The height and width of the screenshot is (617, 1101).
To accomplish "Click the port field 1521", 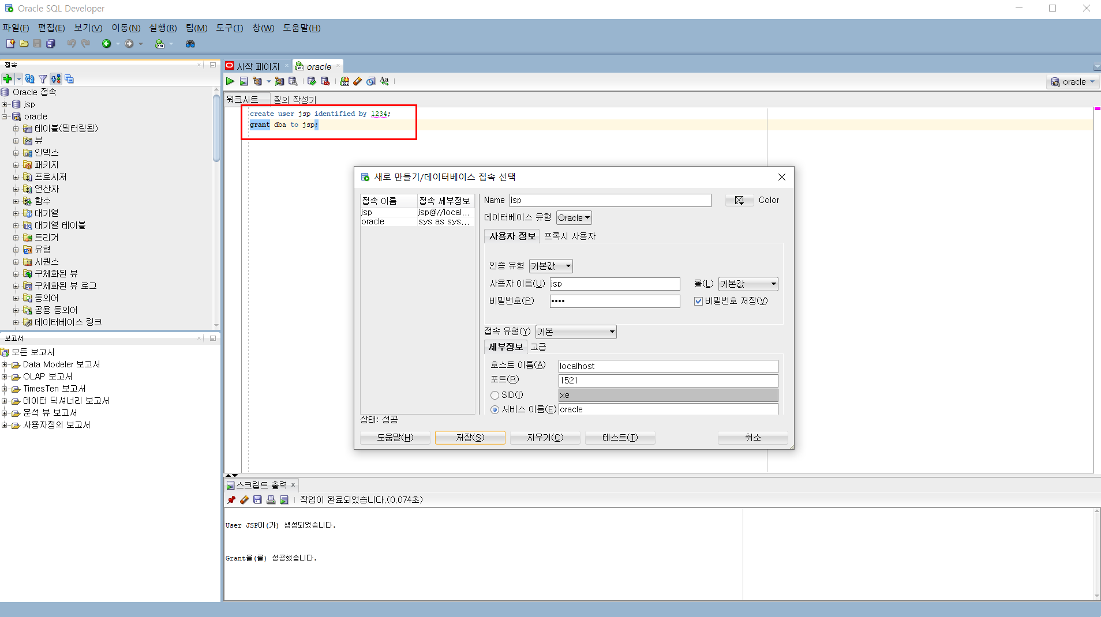I will [x=668, y=381].
